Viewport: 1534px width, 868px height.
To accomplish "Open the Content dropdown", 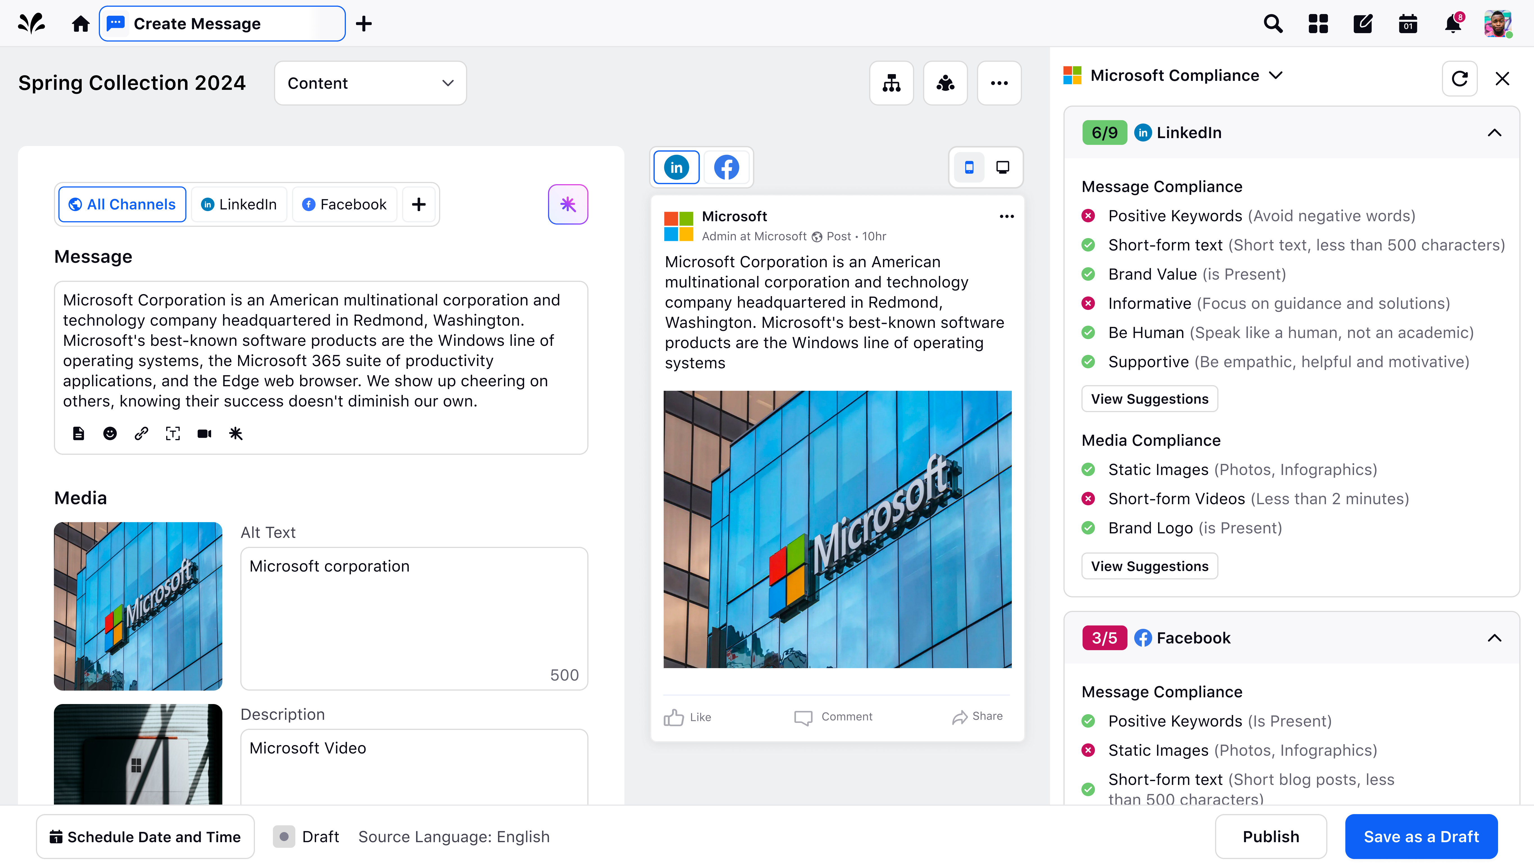I will [x=370, y=83].
